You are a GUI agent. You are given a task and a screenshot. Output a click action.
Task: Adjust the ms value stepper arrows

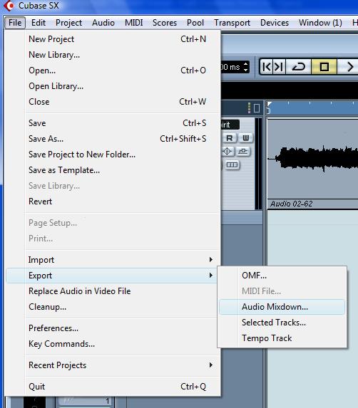click(245, 67)
